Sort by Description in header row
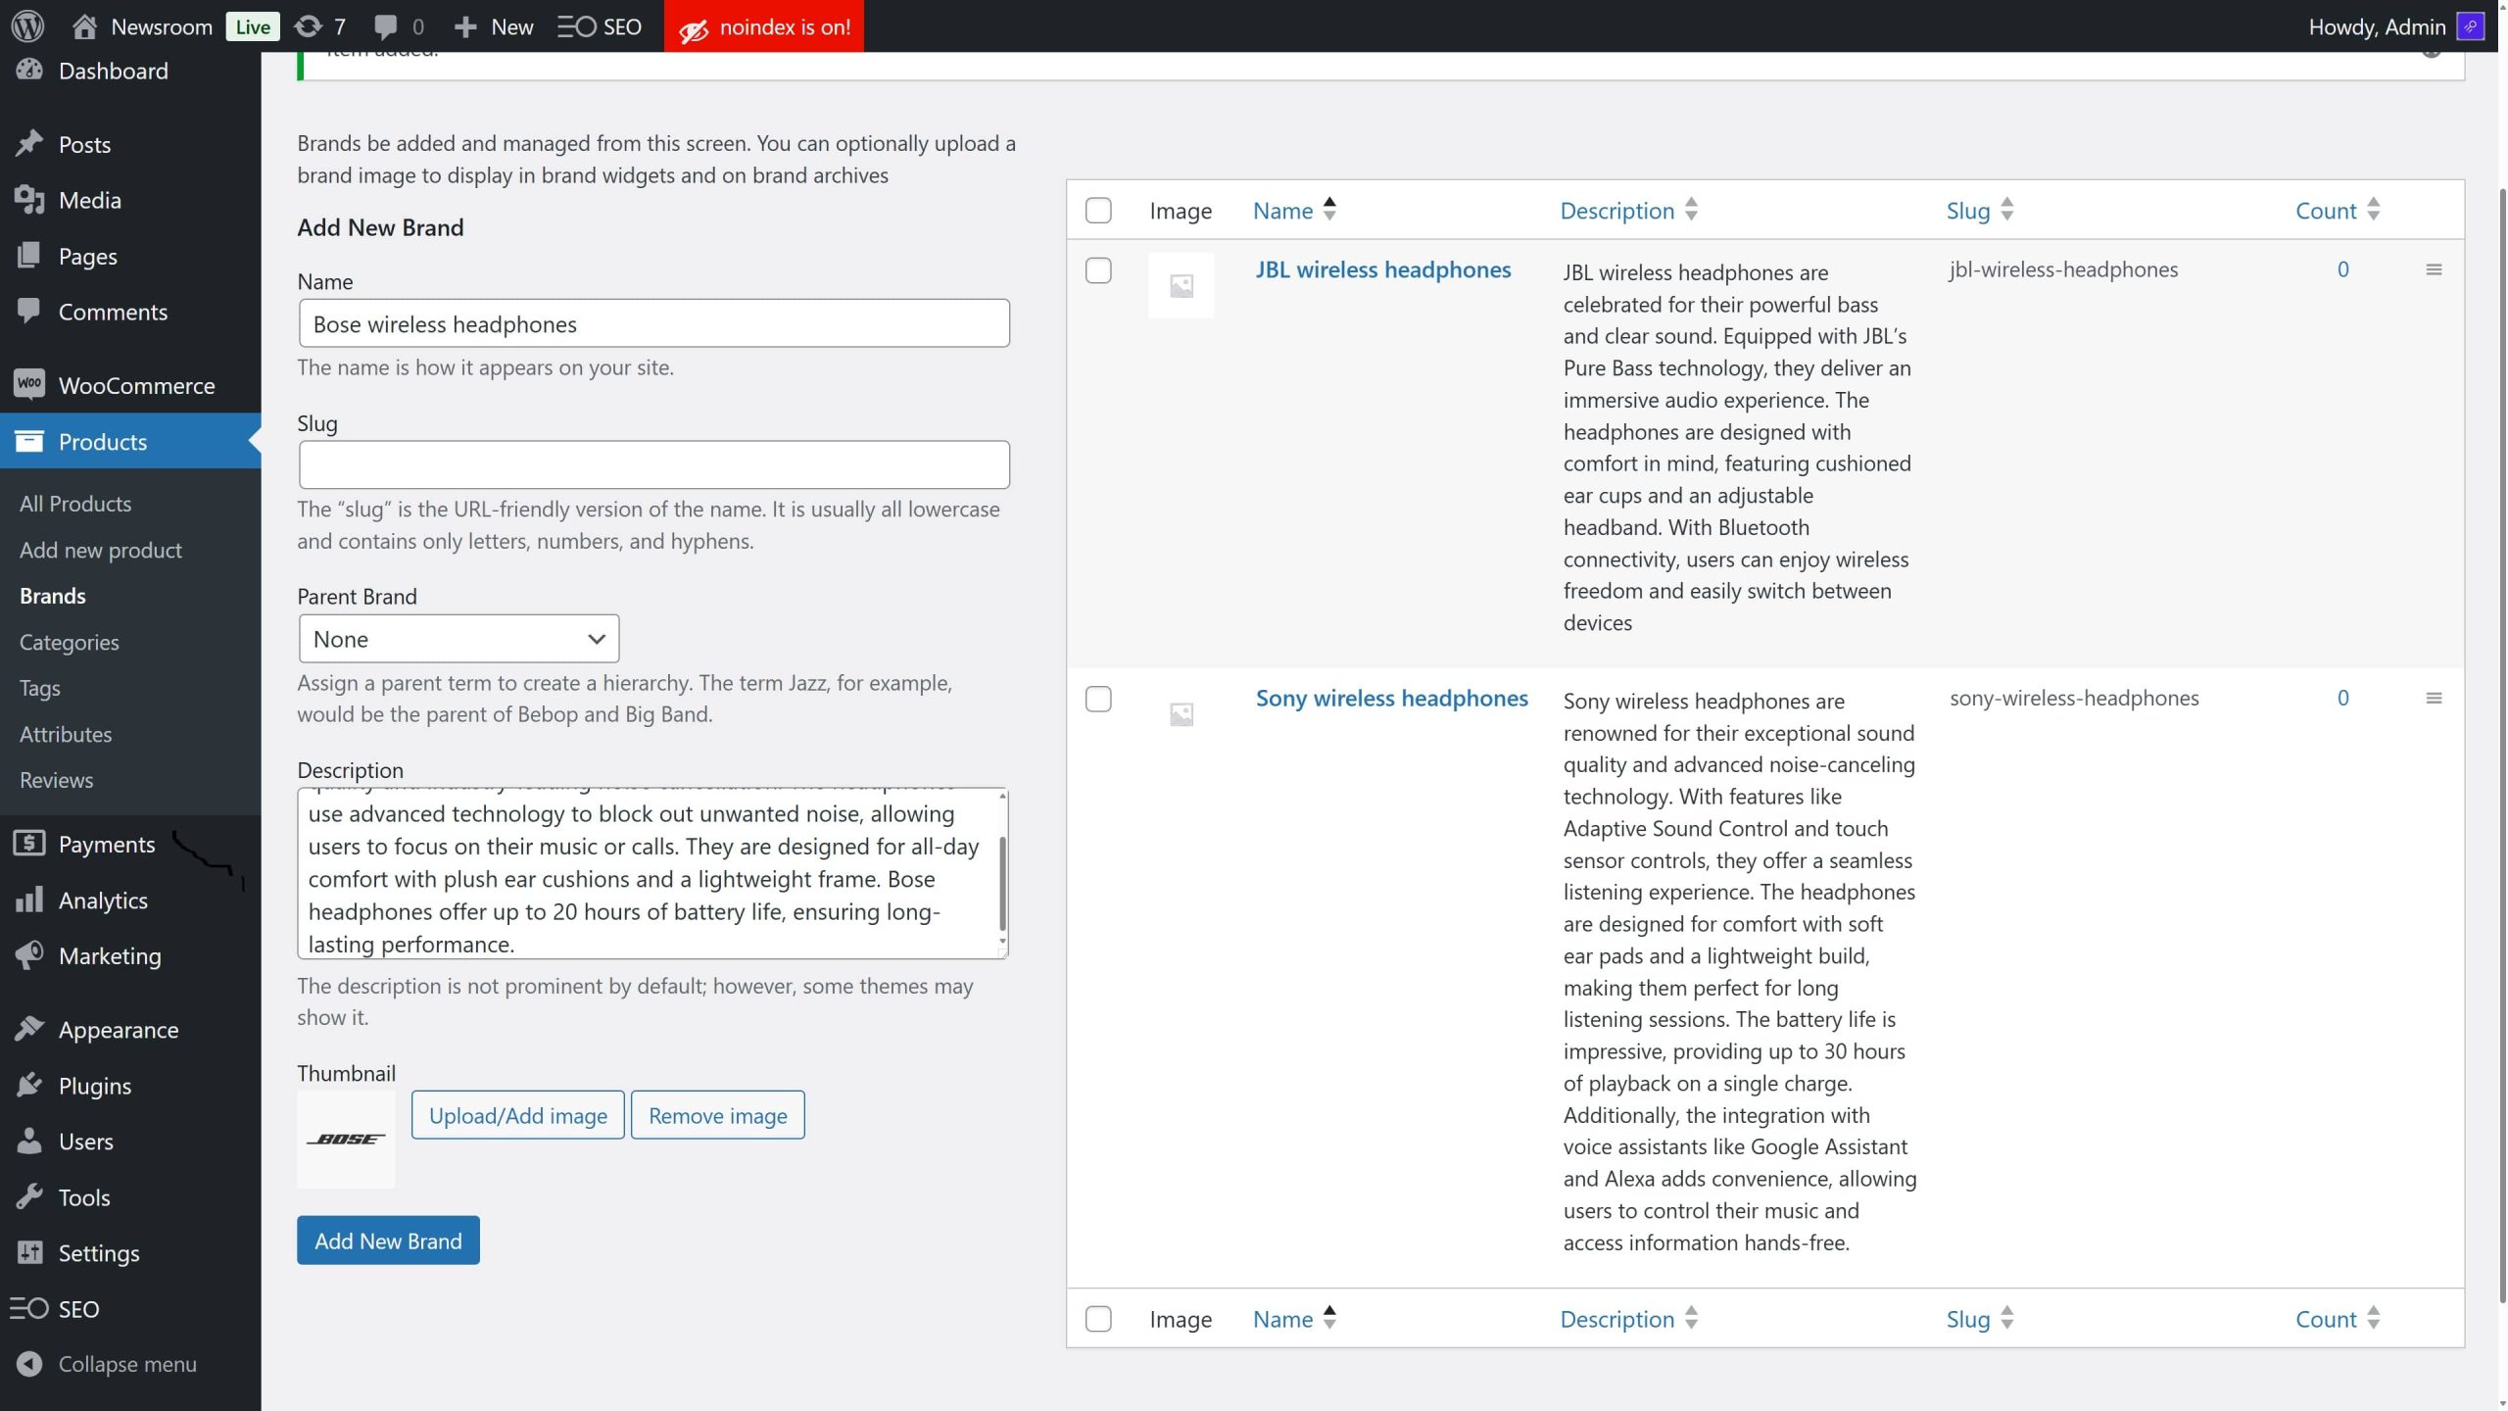Screen dimensions: 2508x1411 1628,210
